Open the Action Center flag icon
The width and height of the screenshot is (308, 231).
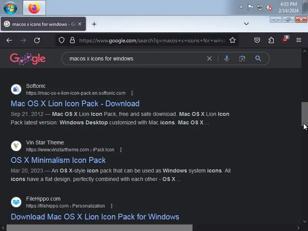pyautogui.click(x=250, y=7)
